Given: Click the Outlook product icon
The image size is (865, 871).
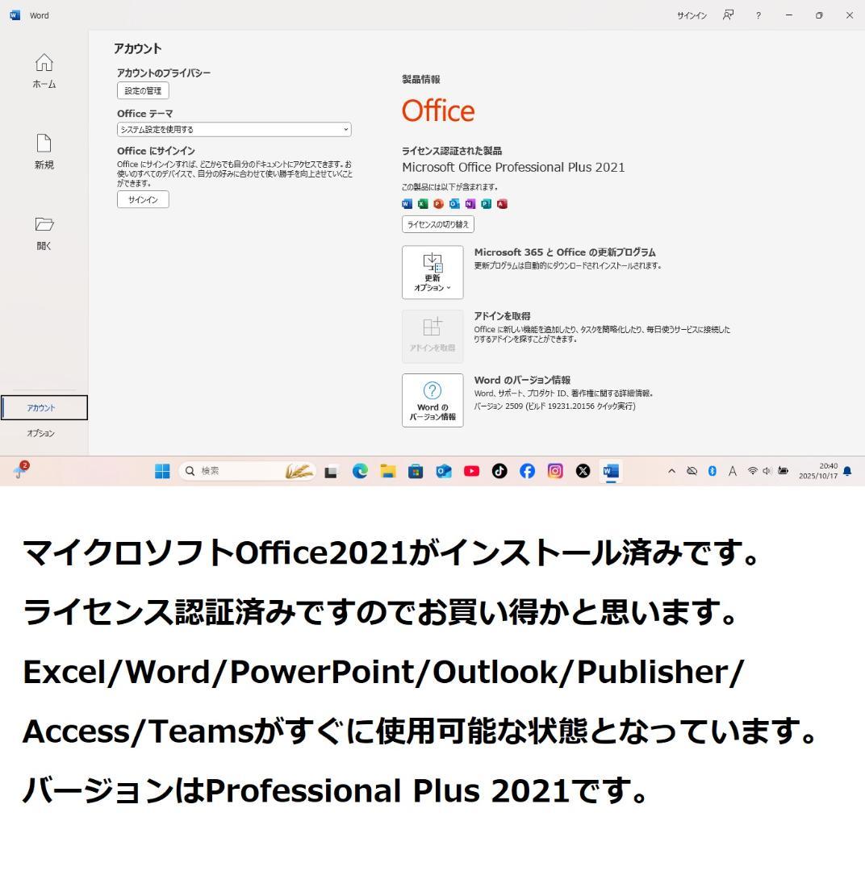Looking at the screenshot, I should (455, 204).
